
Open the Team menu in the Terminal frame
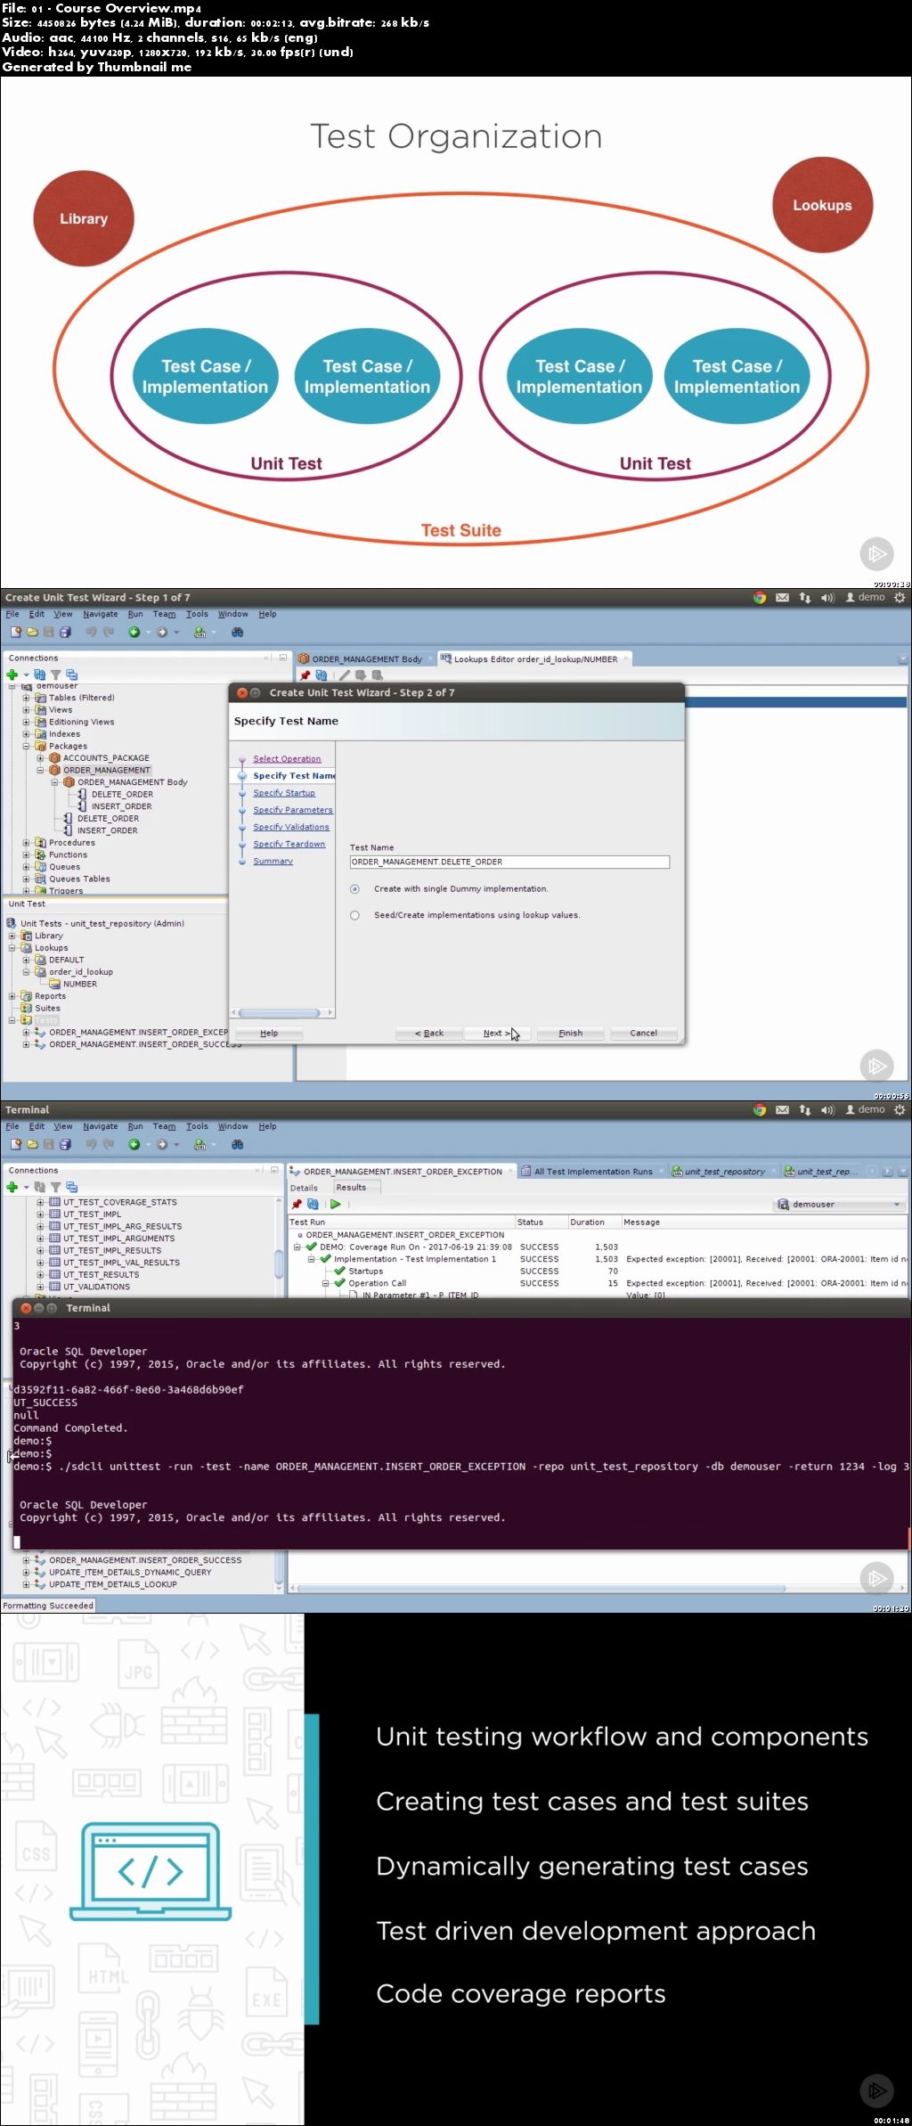[x=164, y=1126]
